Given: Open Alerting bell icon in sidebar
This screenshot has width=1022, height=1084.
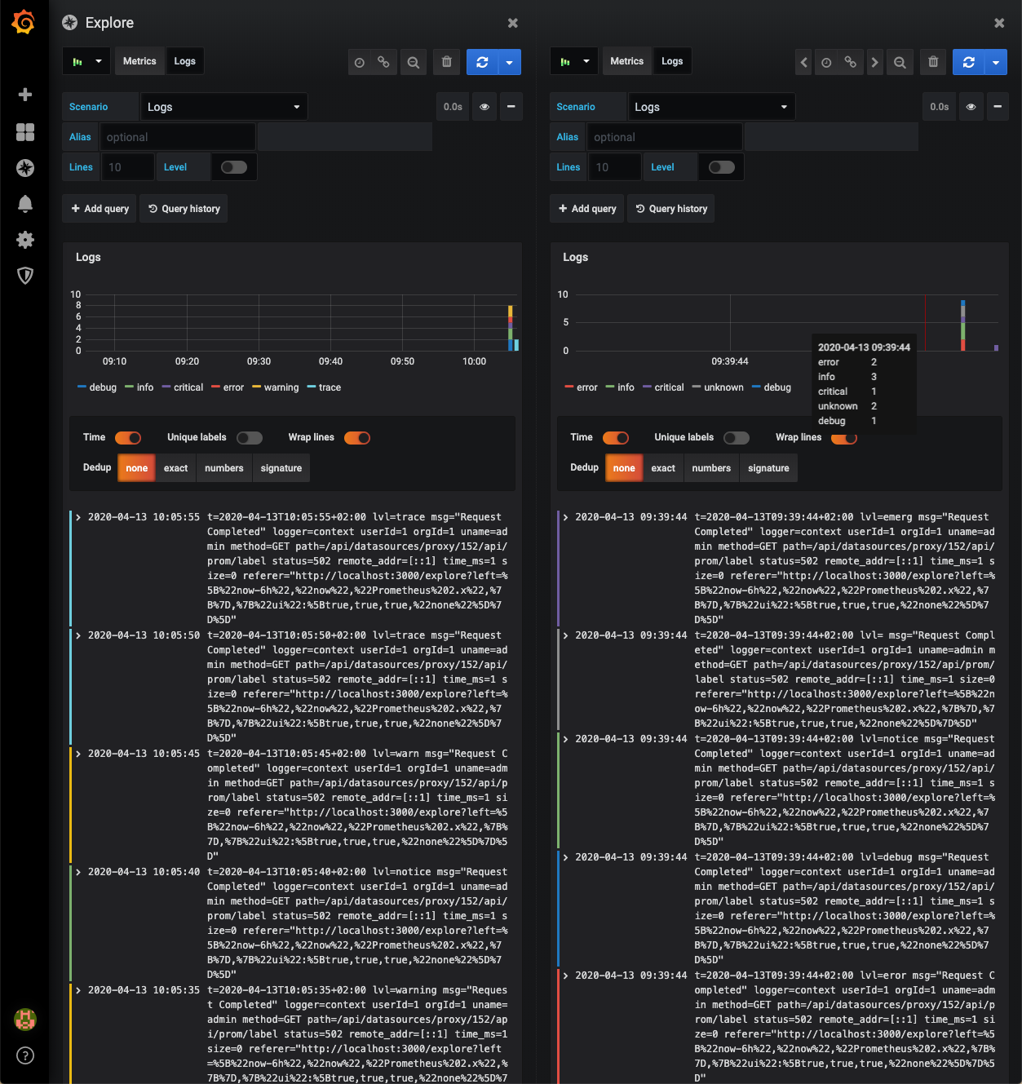Looking at the screenshot, I should pos(25,204).
